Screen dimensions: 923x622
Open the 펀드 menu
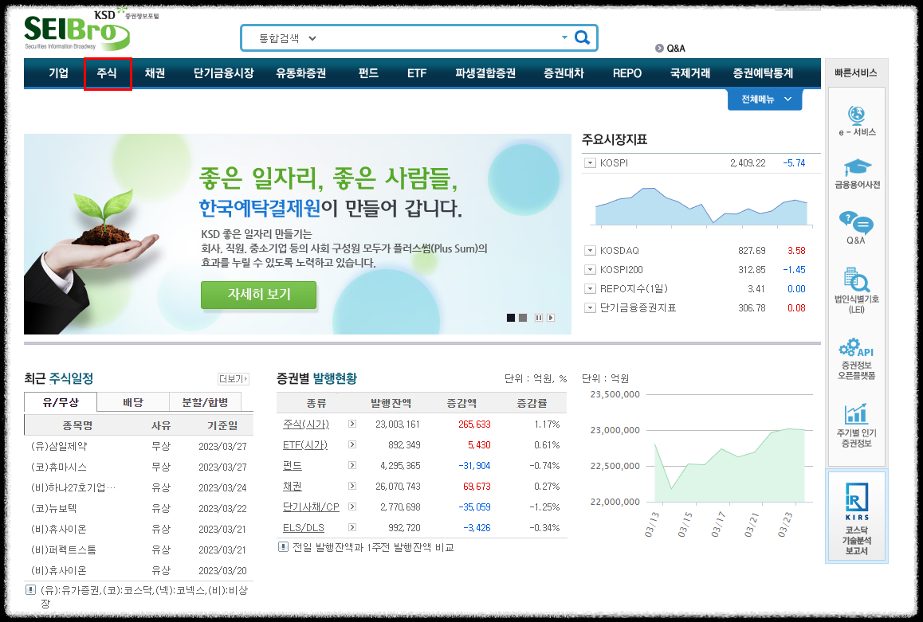click(368, 73)
